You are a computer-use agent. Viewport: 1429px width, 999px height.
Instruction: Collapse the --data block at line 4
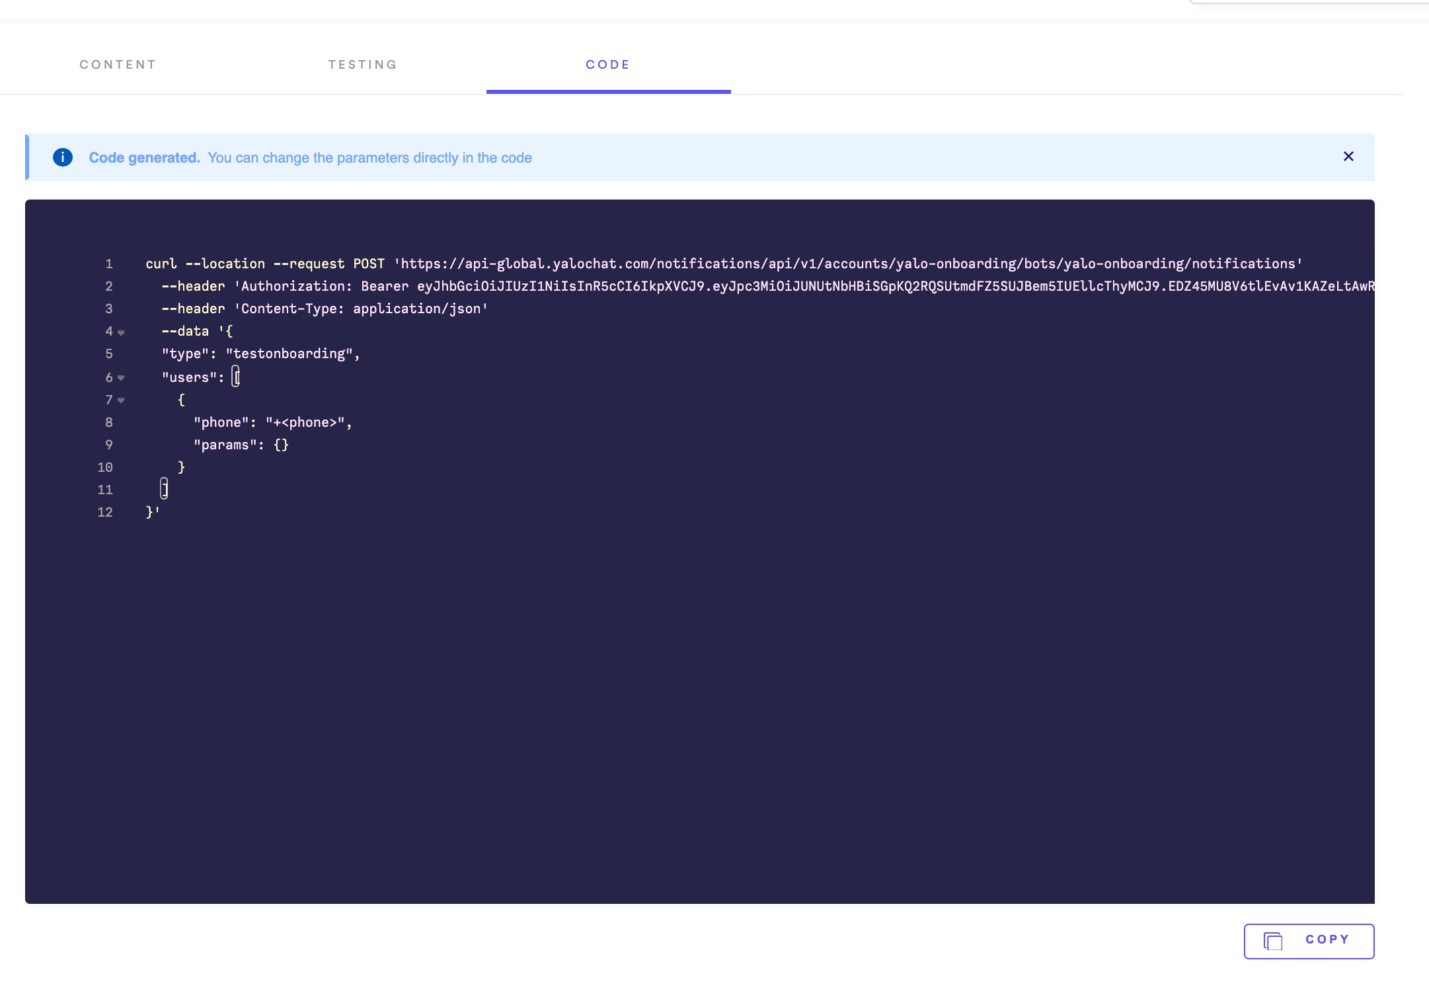(121, 332)
